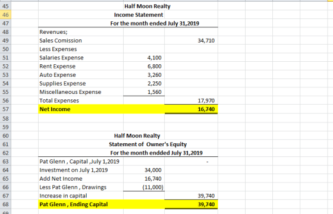Select row header 51
Viewport: 333px width, 214px height.
[x=5, y=58]
